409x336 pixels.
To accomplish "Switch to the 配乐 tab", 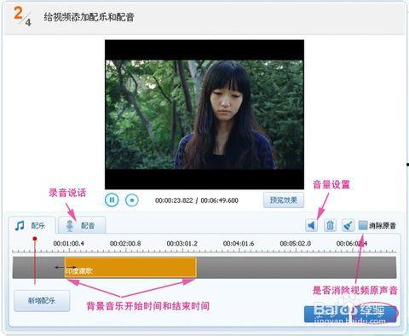I will [x=32, y=226].
